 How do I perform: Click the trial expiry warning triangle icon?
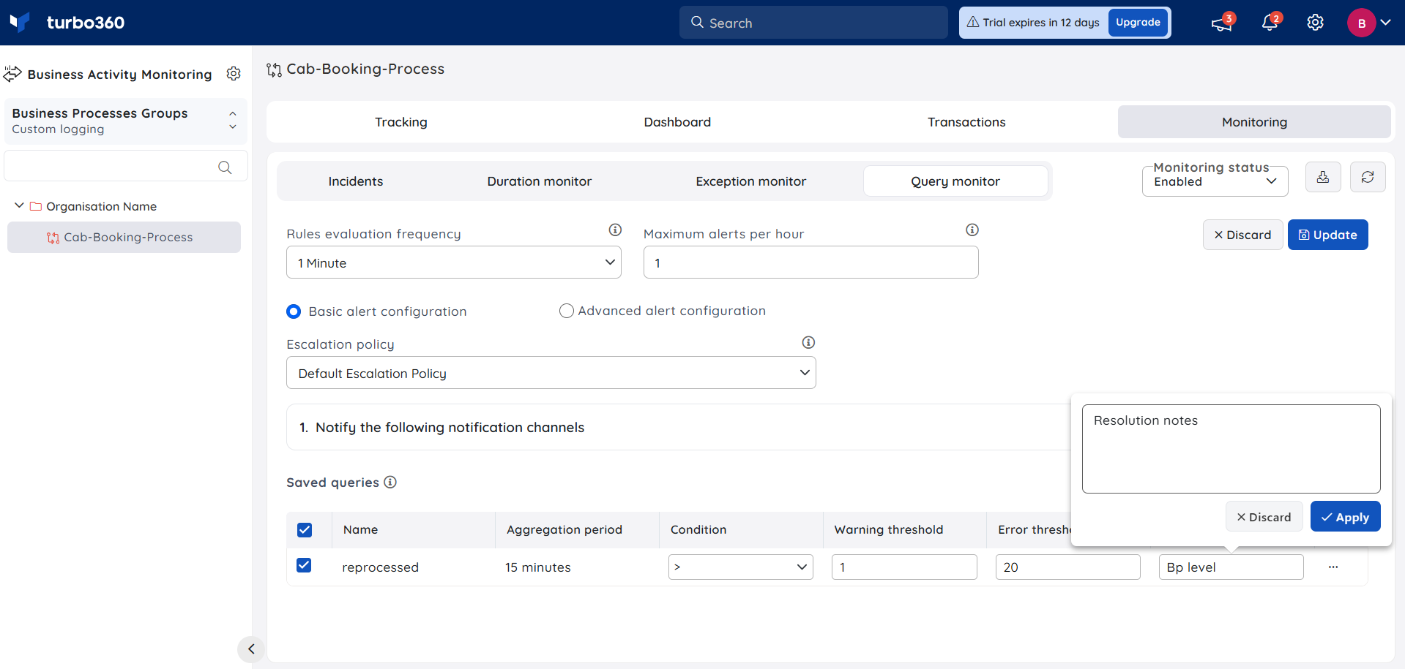click(x=973, y=22)
